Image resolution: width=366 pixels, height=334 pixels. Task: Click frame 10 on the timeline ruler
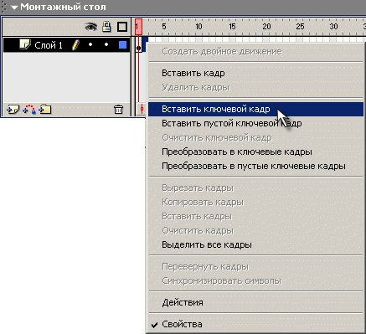pos(198,27)
